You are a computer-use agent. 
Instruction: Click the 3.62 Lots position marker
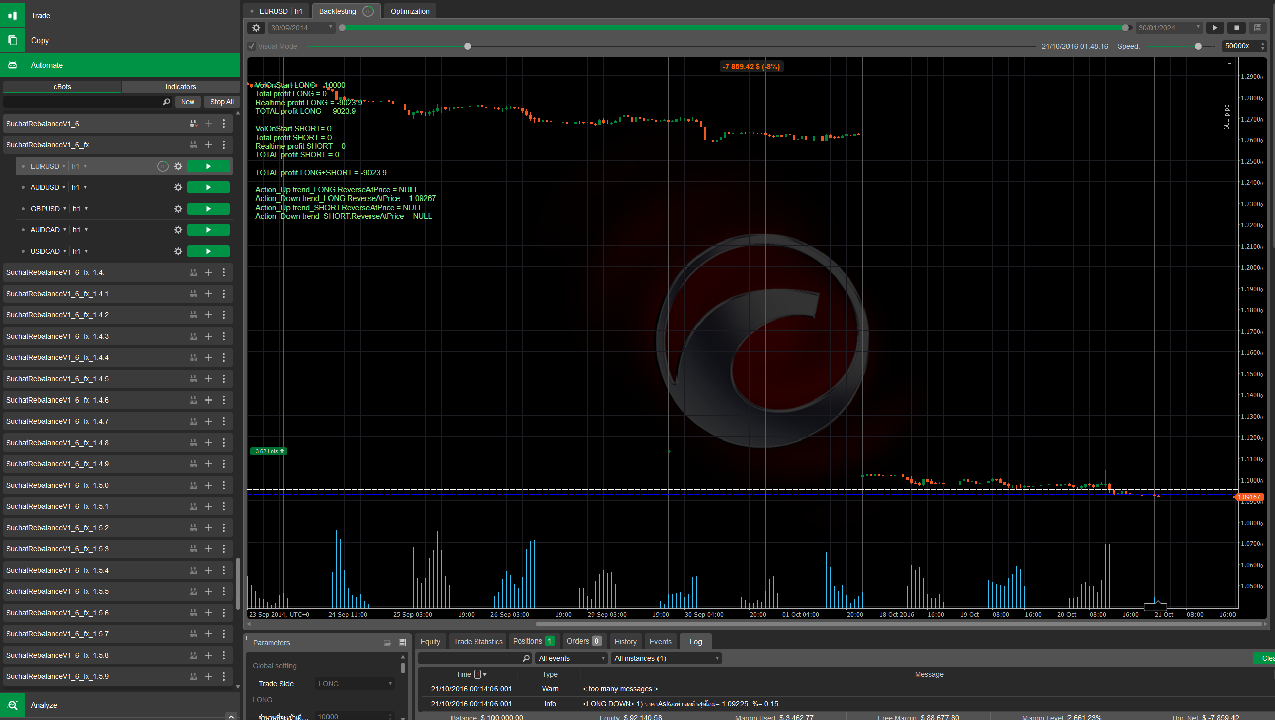coord(269,451)
